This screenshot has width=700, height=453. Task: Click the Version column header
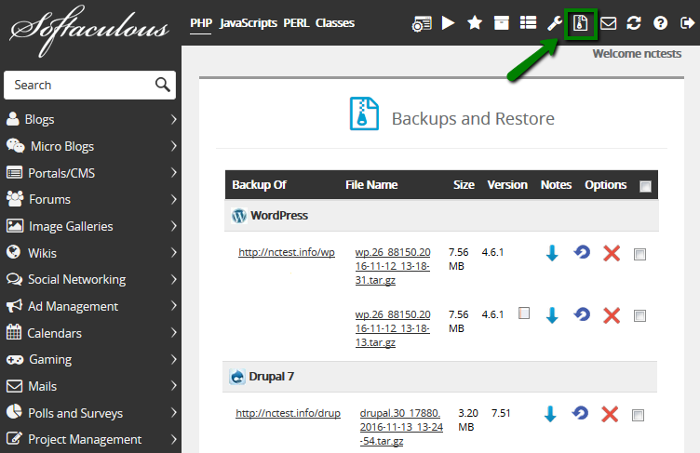(507, 185)
